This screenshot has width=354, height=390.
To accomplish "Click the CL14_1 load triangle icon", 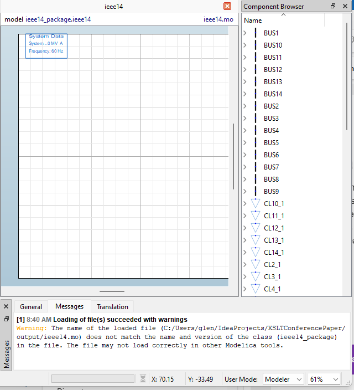I will pos(256,252).
